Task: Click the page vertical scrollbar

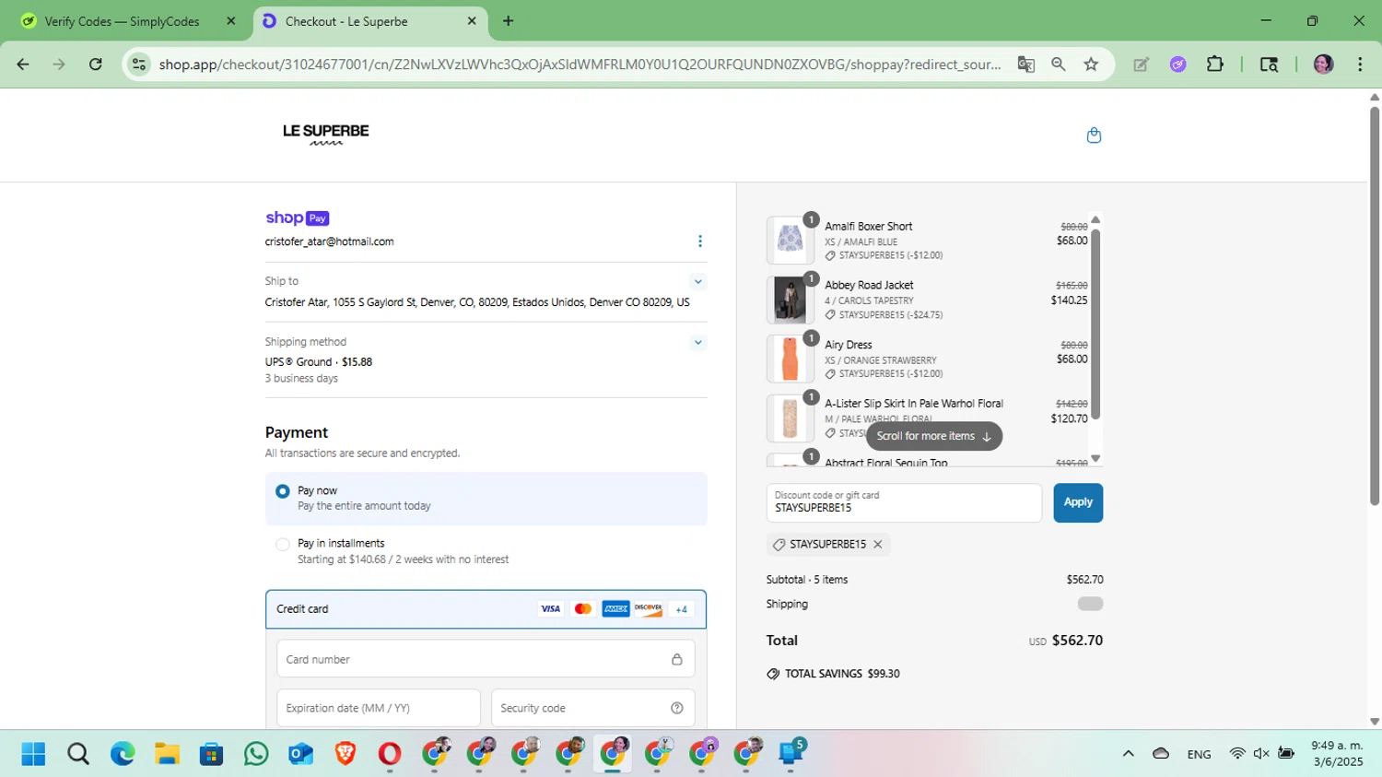Action: click(1374, 304)
